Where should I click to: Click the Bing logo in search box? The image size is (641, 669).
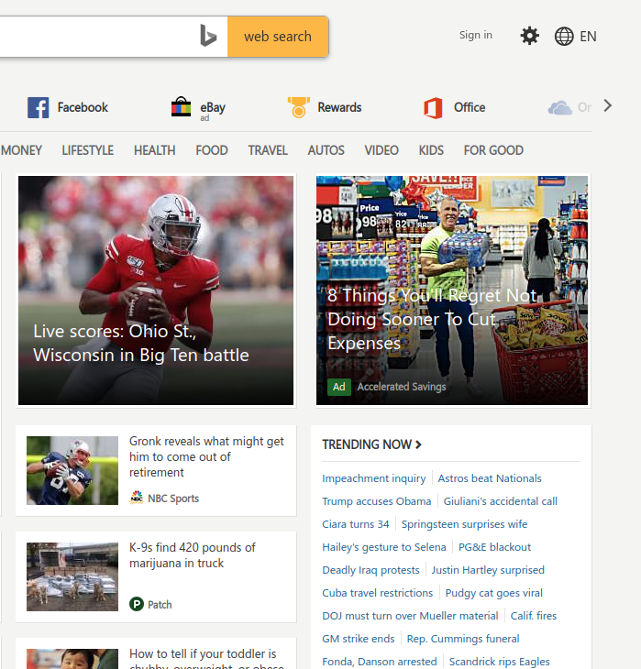tap(208, 36)
